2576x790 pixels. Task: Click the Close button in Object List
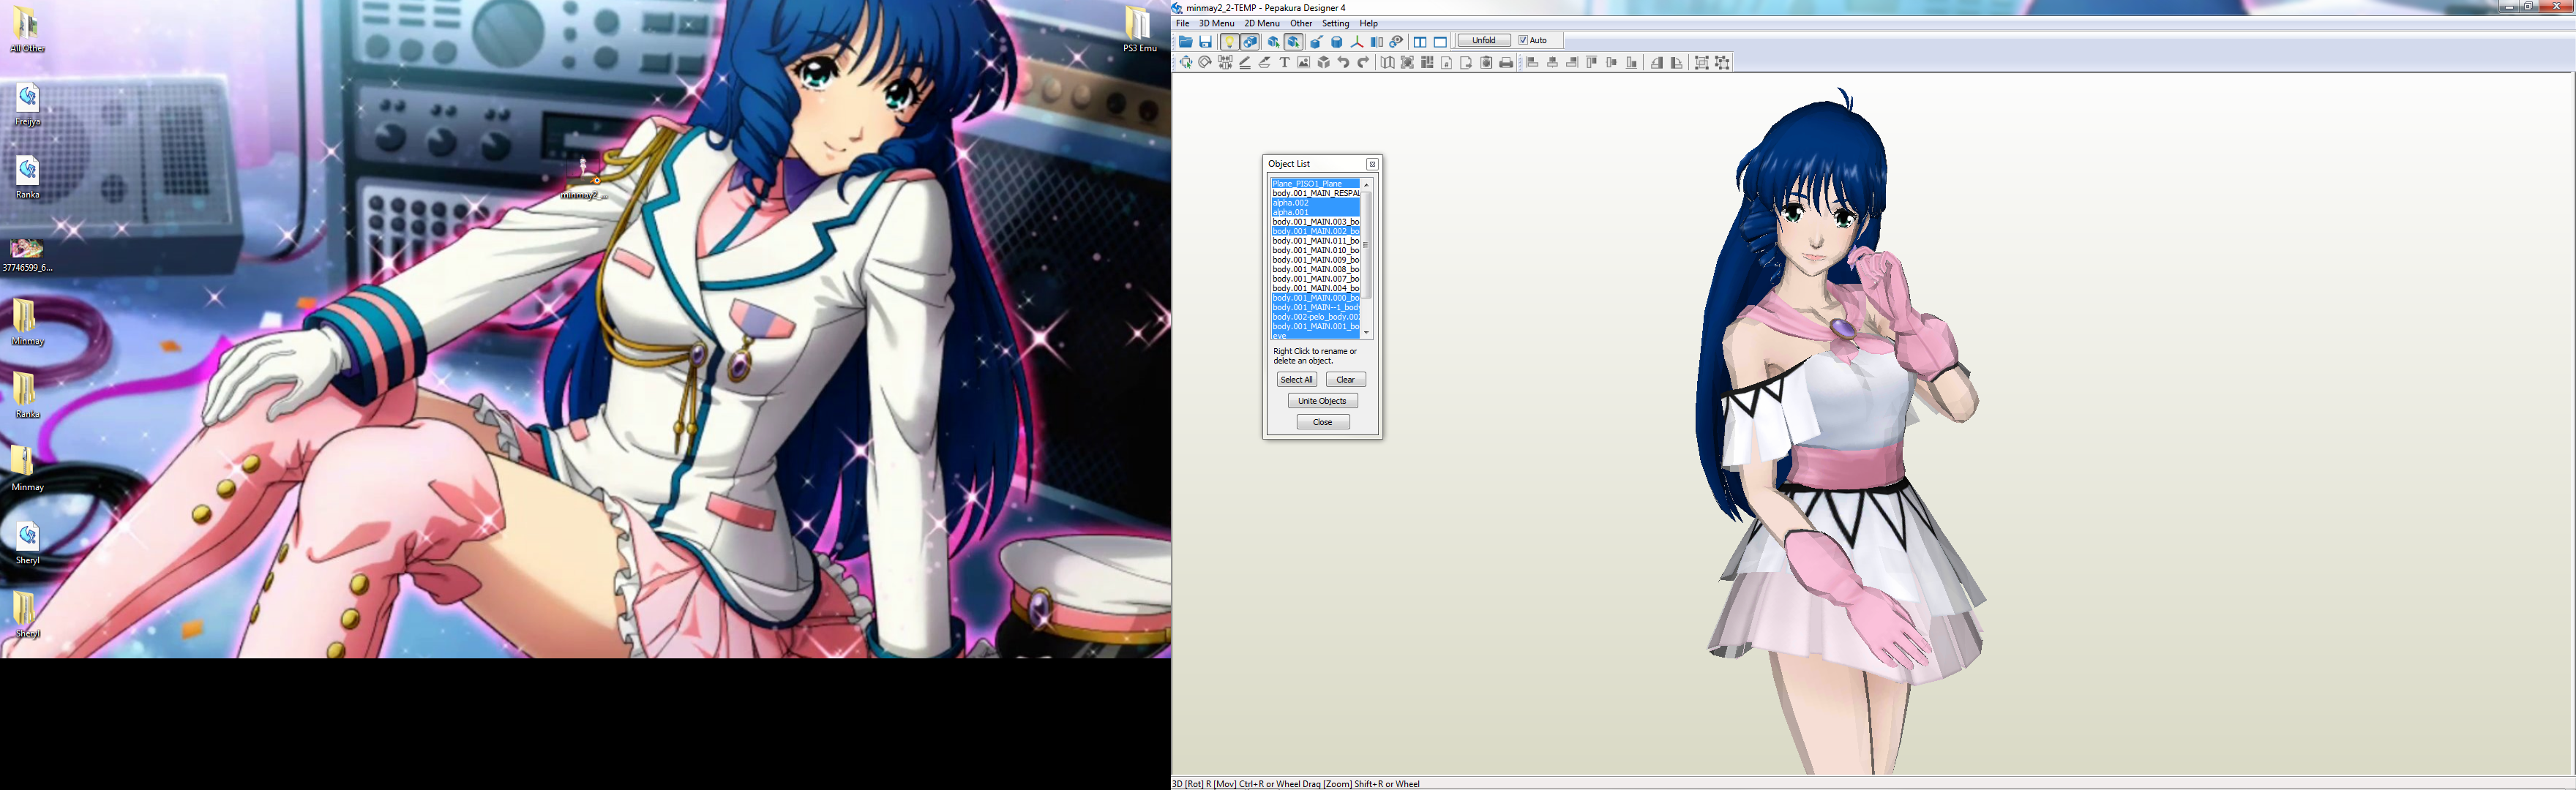1322,422
